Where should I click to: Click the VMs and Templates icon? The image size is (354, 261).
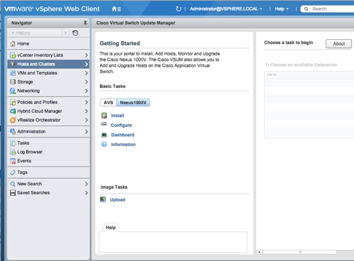point(13,73)
